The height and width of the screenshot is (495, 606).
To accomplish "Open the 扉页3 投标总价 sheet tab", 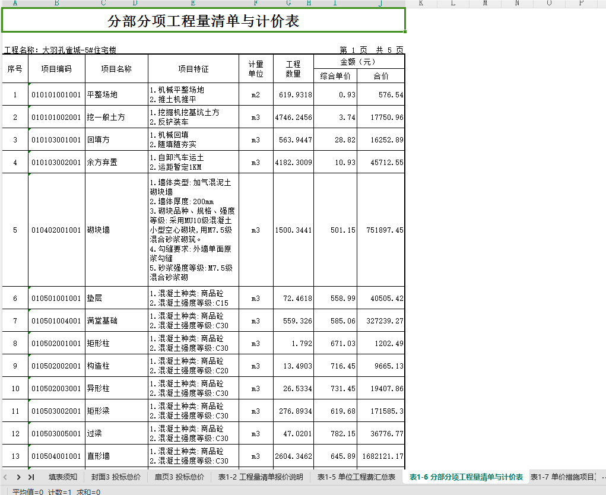I will click(179, 477).
